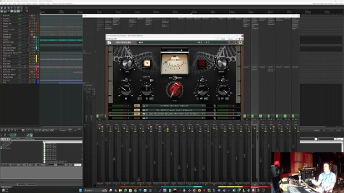Click the bottom-left black knob on the plugin

(x=126, y=90)
